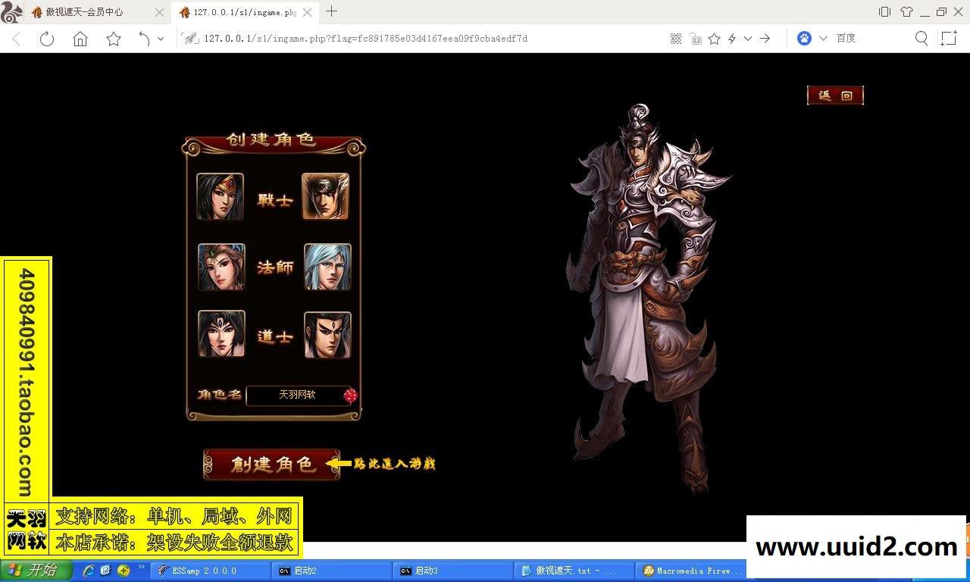Image resolution: width=970 pixels, height=582 pixels.
Task: Select the female warrior portrait
Action: [x=221, y=196]
